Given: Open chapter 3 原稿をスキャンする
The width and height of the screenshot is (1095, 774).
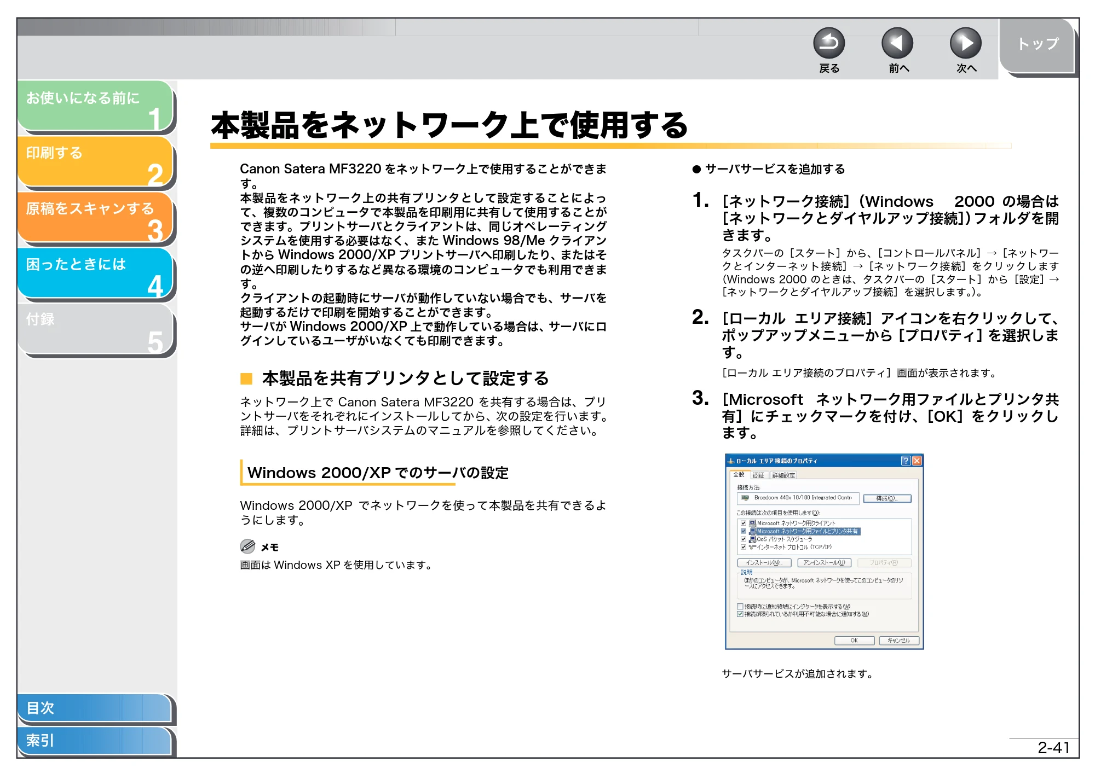Looking at the screenshot, I should (95, 217).
